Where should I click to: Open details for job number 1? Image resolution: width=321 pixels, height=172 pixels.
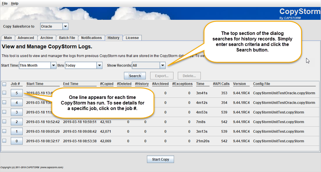click(17, 132)
